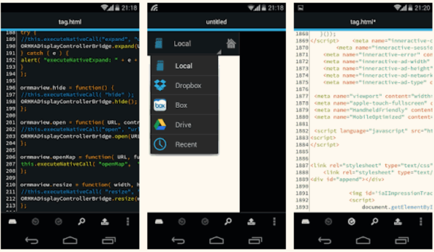The height and width of the screenshot is (252, 434).
Task: Tap the tag.html* title on right light screen
Action: (x=363, y=22)
